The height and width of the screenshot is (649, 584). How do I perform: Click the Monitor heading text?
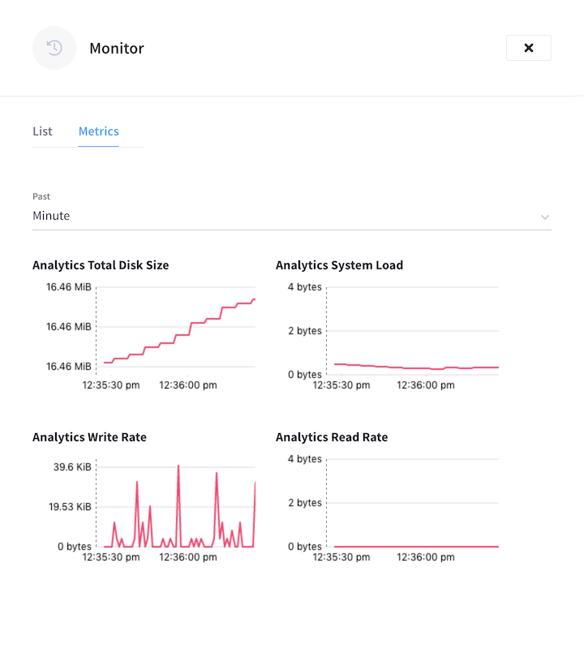pyautogui.click(x=116, y=48)
